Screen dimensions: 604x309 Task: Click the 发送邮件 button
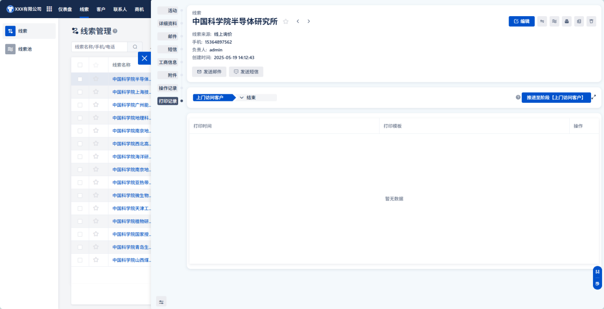(x=209, y=71)
